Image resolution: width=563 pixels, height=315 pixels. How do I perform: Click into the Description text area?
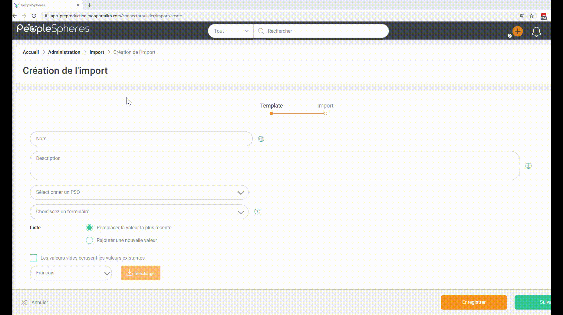pyautogui.click(x=275, y=166)
